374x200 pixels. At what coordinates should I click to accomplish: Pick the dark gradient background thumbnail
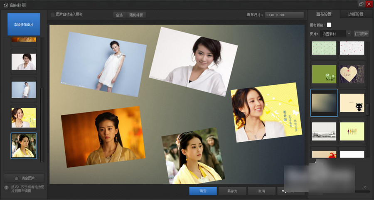pyautogui.click(x=324, y=103)
